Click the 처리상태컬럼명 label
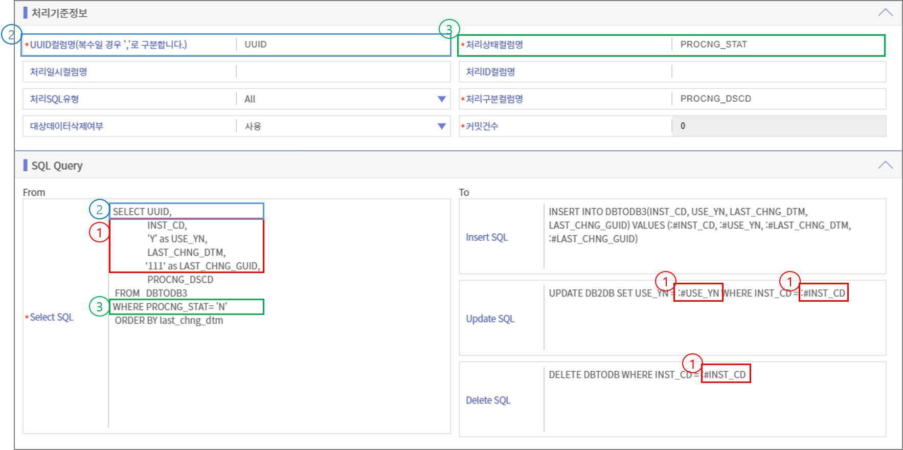Screen dimensions: 903x450 (x=494, y=45)
